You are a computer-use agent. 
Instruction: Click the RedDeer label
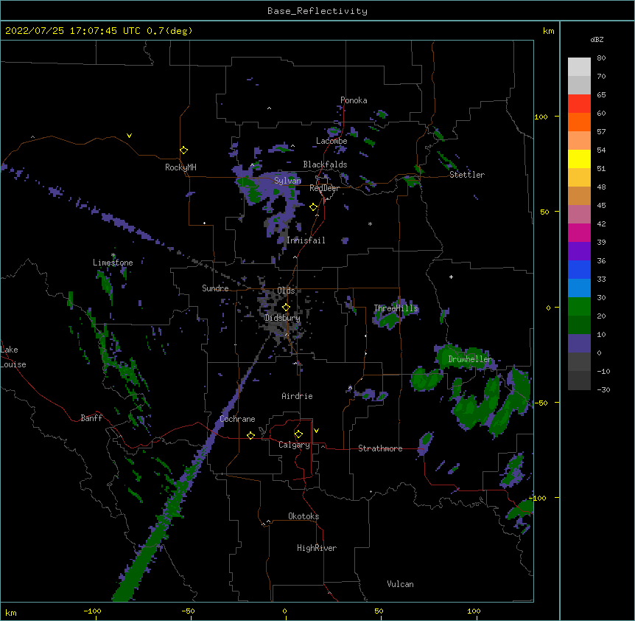tap(324, 188)
